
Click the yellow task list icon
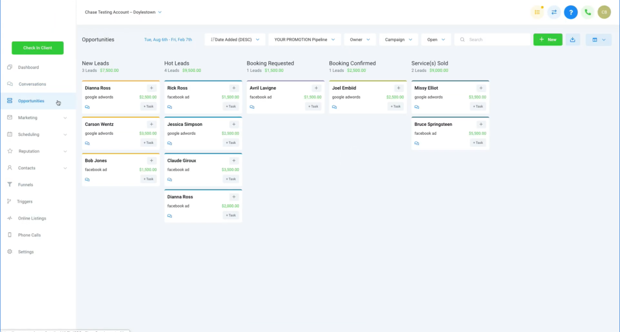[537, 12]
